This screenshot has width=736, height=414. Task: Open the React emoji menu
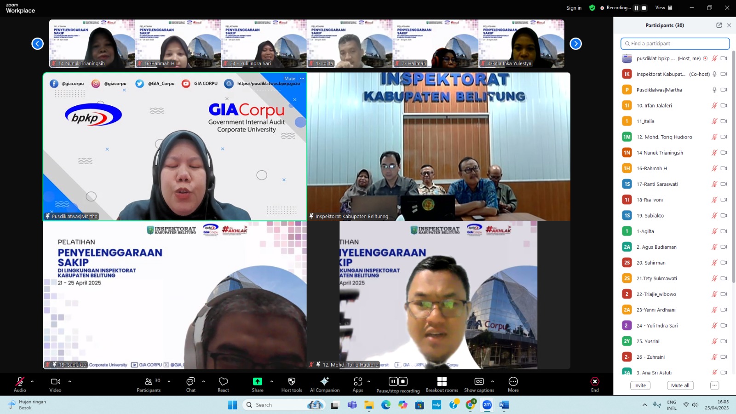click(223, 385)
